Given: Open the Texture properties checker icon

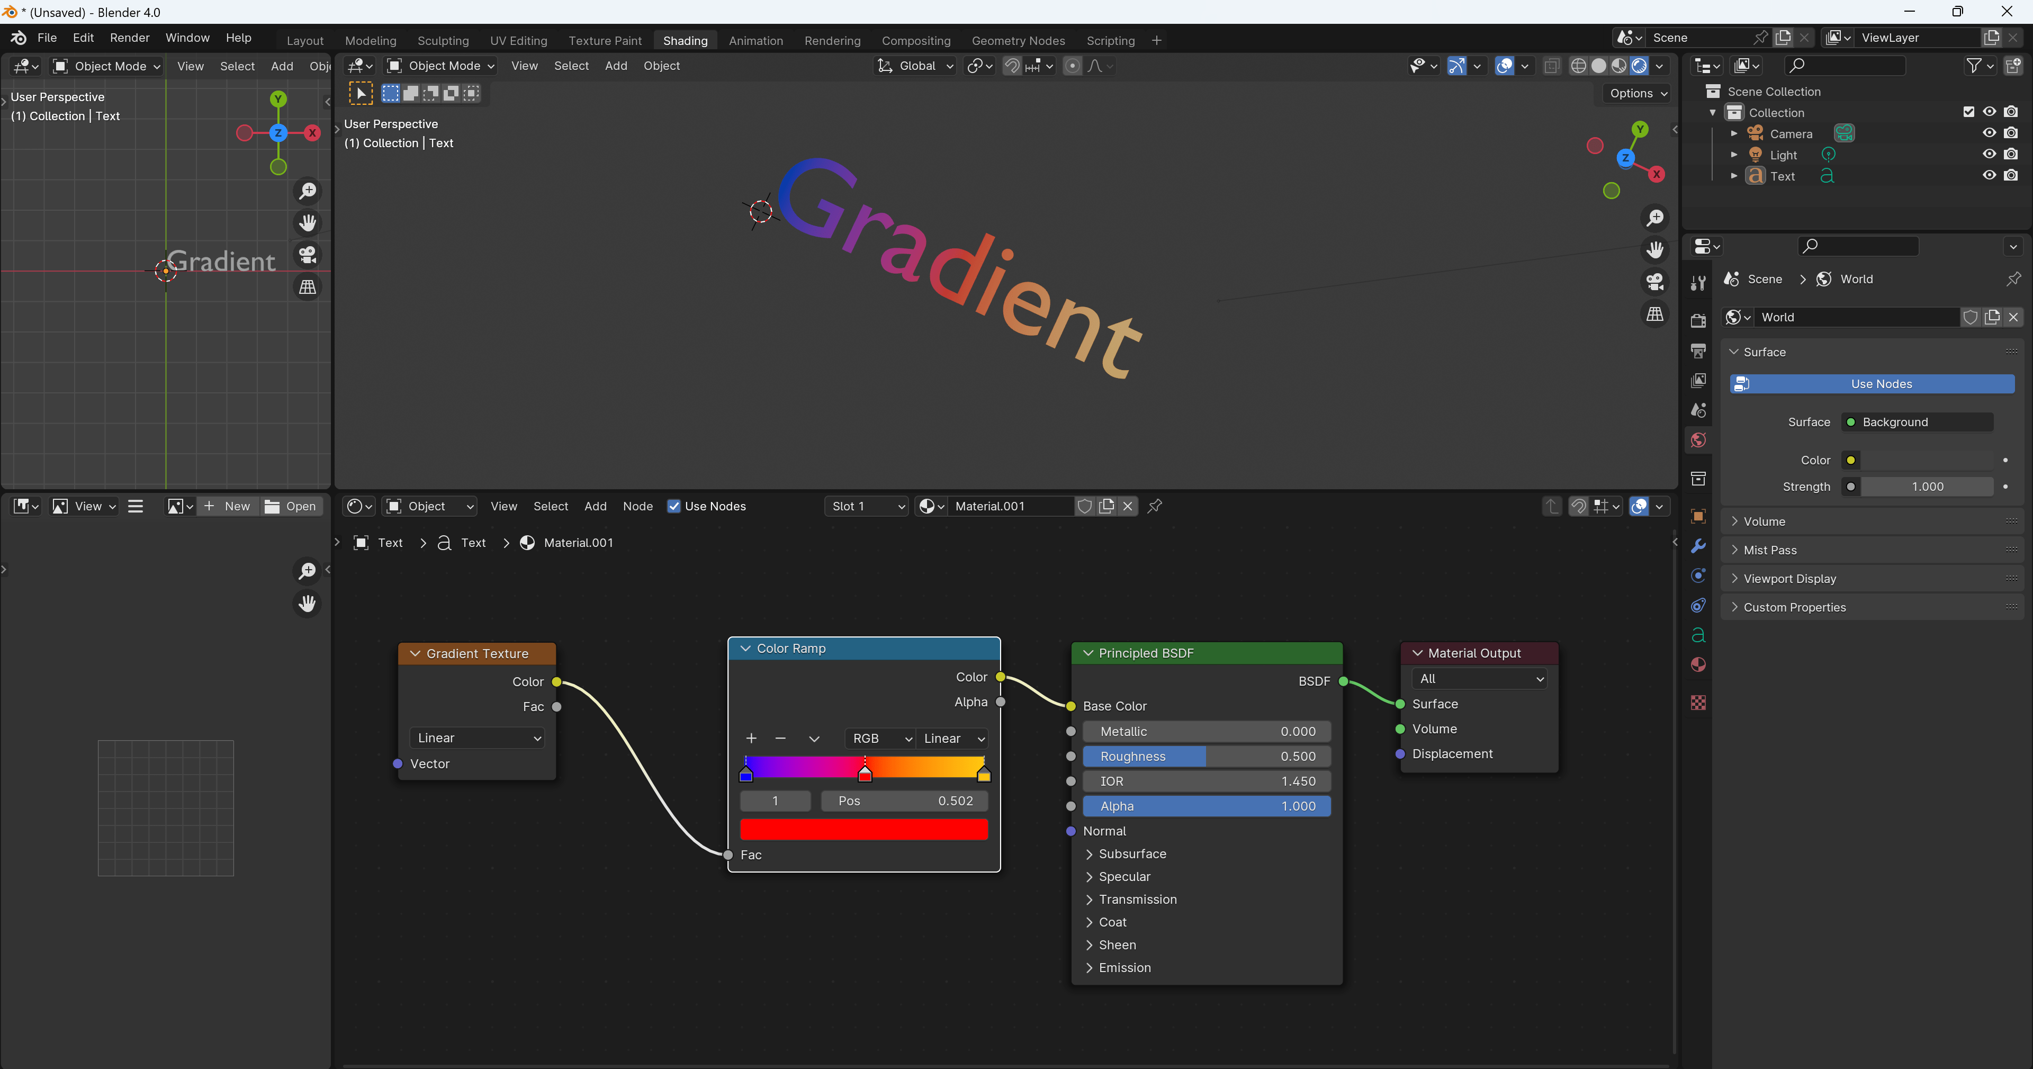Looking at the screenshot, I should 1698,703.
